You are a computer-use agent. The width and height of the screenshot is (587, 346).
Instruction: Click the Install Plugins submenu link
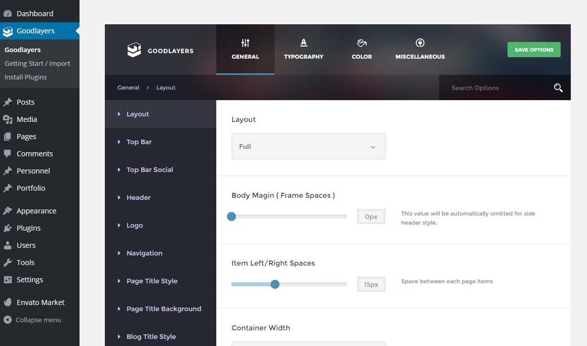point(26,77)
